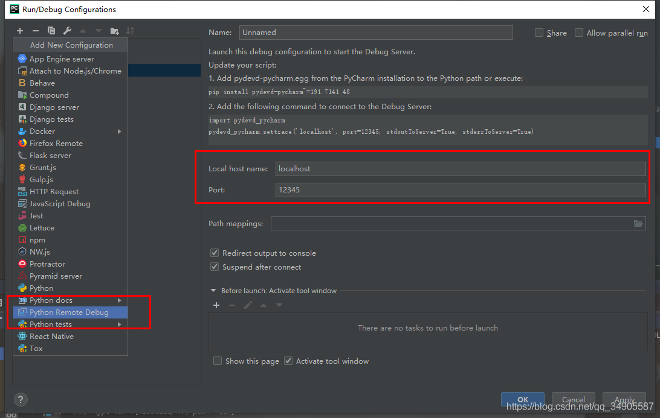The height and width of the screenshot is (418, 660).
Task: Choose Compound configuration type
Action: click(x=70, y=95)
